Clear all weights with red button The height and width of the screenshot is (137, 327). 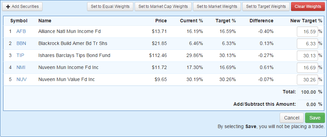click(x=308, y=7)
